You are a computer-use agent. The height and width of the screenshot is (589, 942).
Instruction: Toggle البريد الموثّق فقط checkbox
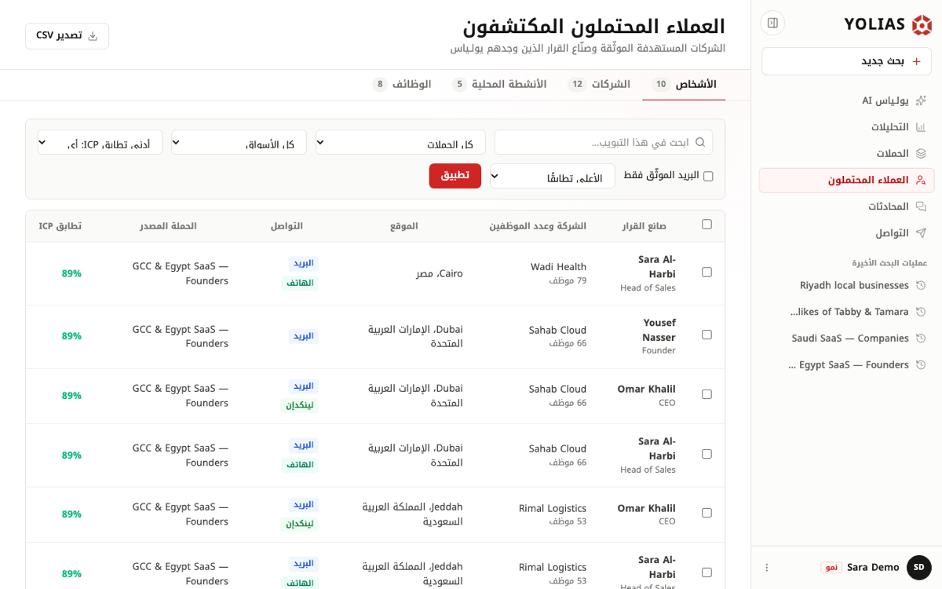coord(708,176)
